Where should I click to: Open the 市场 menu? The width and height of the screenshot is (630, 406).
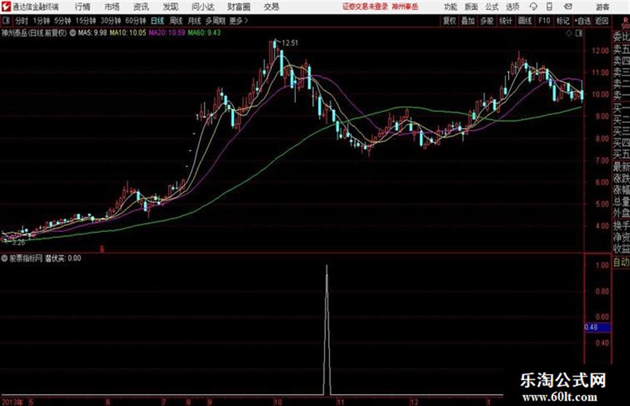point(112,7)
